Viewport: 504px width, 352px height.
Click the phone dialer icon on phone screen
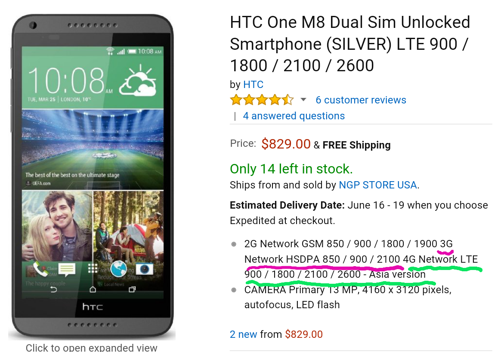coord(40,269)
